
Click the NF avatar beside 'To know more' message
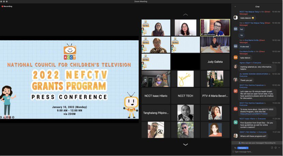point(236,109)
